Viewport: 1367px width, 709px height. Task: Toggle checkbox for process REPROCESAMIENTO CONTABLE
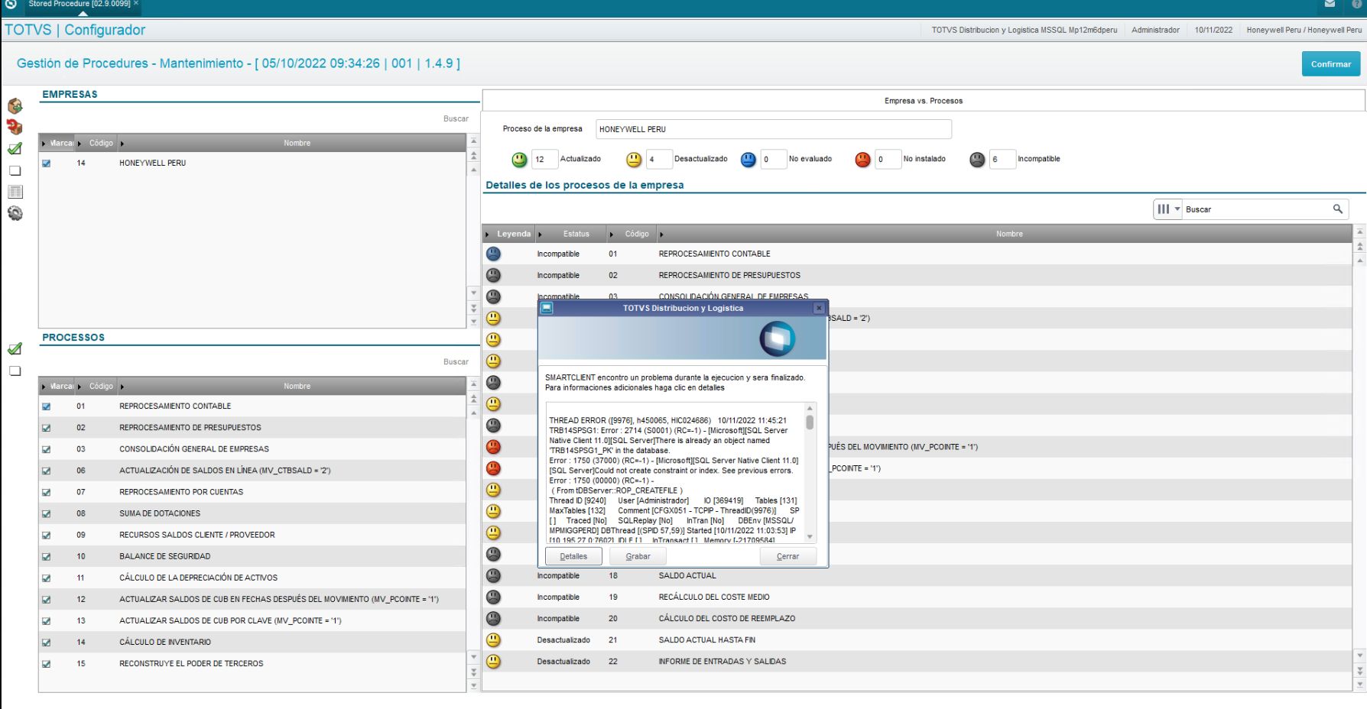click(x=47, y=406)
